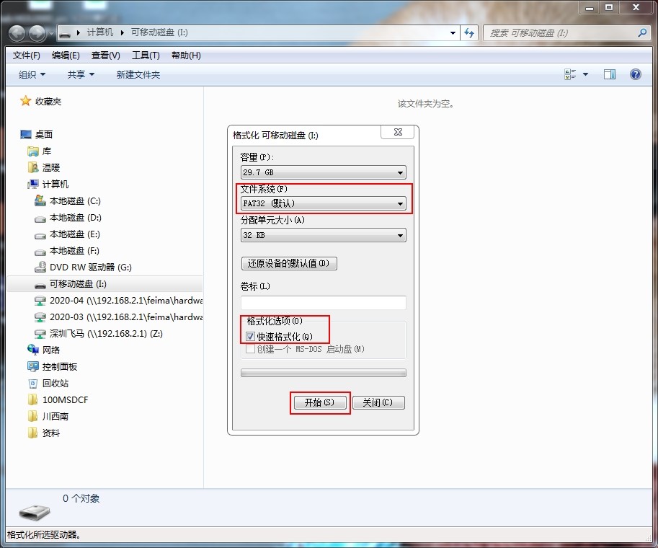Click the 卷标 volume label input field
This screenshot has width=658, height=548.
pyautogui.click(x=323, y=302)
